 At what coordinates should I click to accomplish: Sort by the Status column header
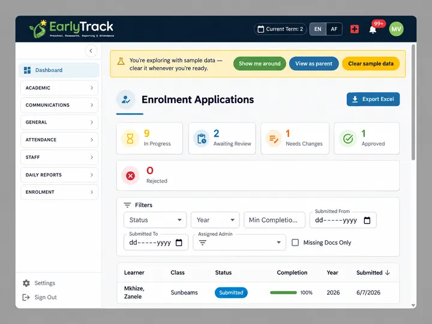tap(223, 272)
